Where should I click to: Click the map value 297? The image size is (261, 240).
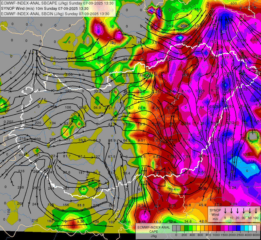36,188
